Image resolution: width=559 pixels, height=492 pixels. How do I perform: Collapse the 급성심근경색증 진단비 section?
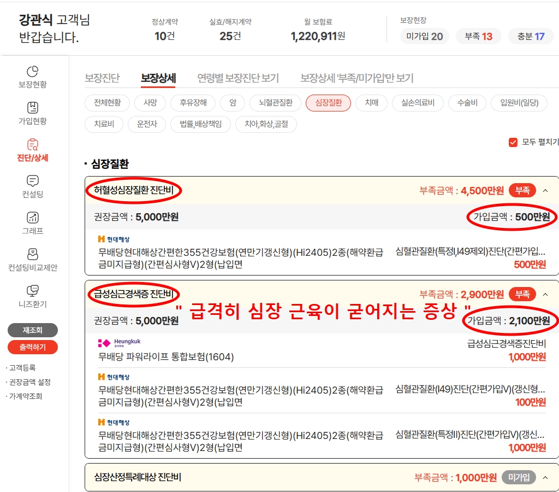545,295
